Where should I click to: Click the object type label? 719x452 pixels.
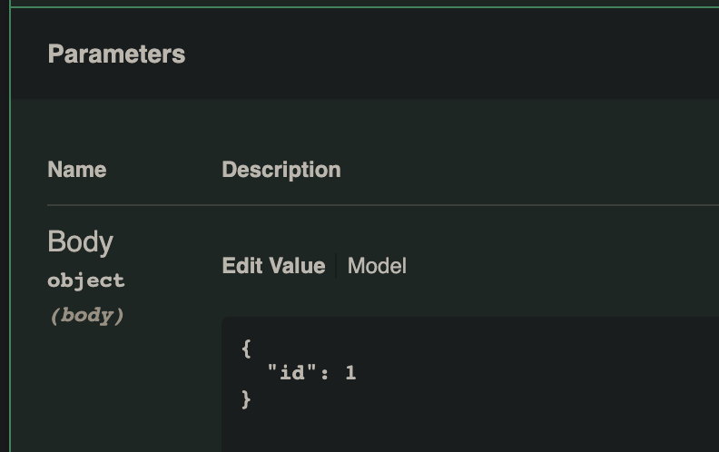click(x=86, y=280)
